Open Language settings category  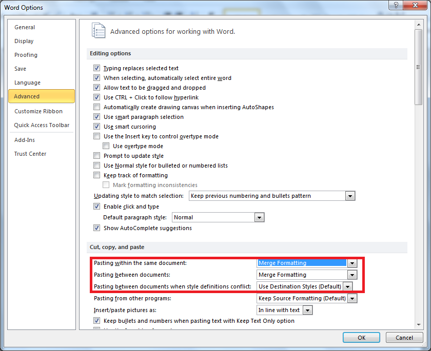[42, 82]
